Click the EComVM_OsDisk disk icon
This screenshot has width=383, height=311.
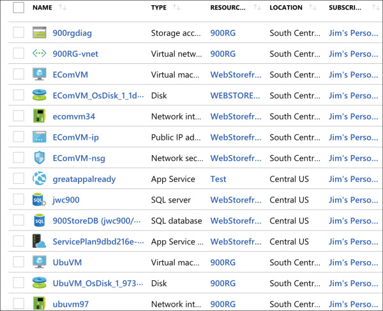coord(40,95)
